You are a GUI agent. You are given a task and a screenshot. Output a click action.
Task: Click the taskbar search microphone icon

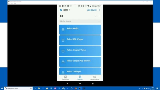(31, 88)
